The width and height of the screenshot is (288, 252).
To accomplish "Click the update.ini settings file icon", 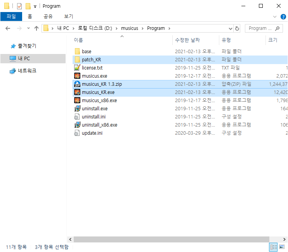I will pos(77,133).
